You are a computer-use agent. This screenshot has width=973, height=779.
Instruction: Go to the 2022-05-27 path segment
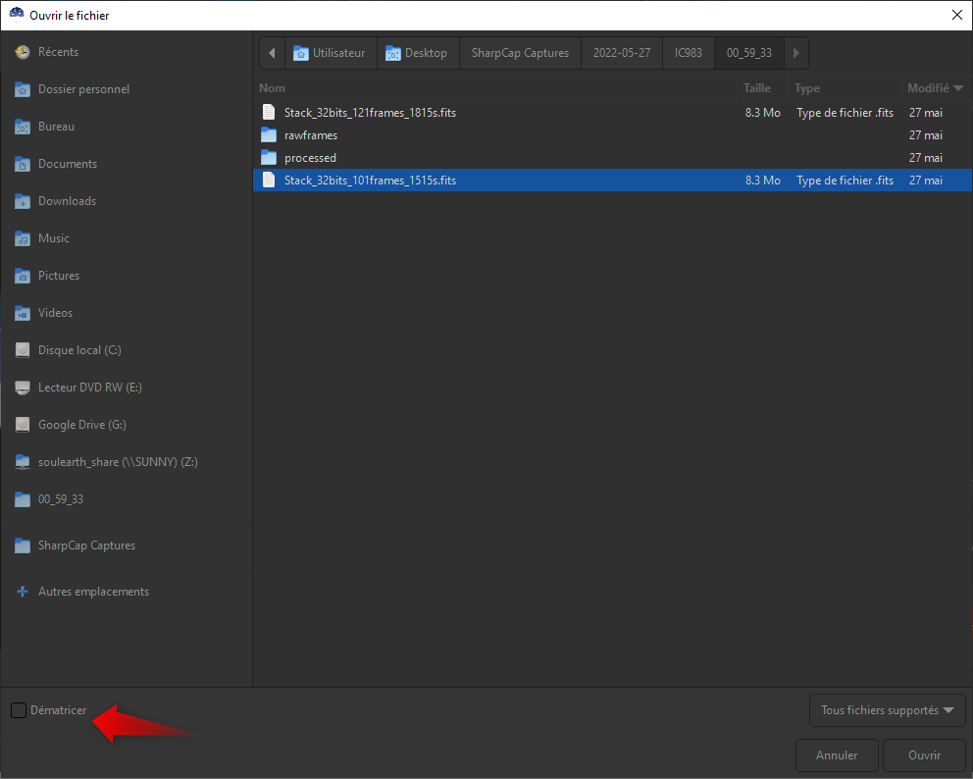(x=621, y=53)
